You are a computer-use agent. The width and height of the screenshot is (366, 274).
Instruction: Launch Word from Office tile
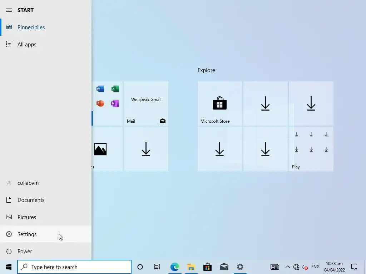click(100, 89)
